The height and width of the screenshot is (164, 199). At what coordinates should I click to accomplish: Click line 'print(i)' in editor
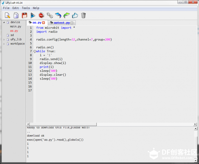click(47, 67)
